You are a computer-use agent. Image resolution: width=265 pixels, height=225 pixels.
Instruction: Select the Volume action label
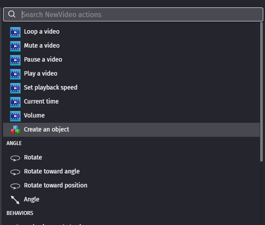coord(34,115)
